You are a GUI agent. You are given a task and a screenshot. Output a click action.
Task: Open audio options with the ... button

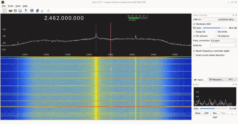pos(232,113)
